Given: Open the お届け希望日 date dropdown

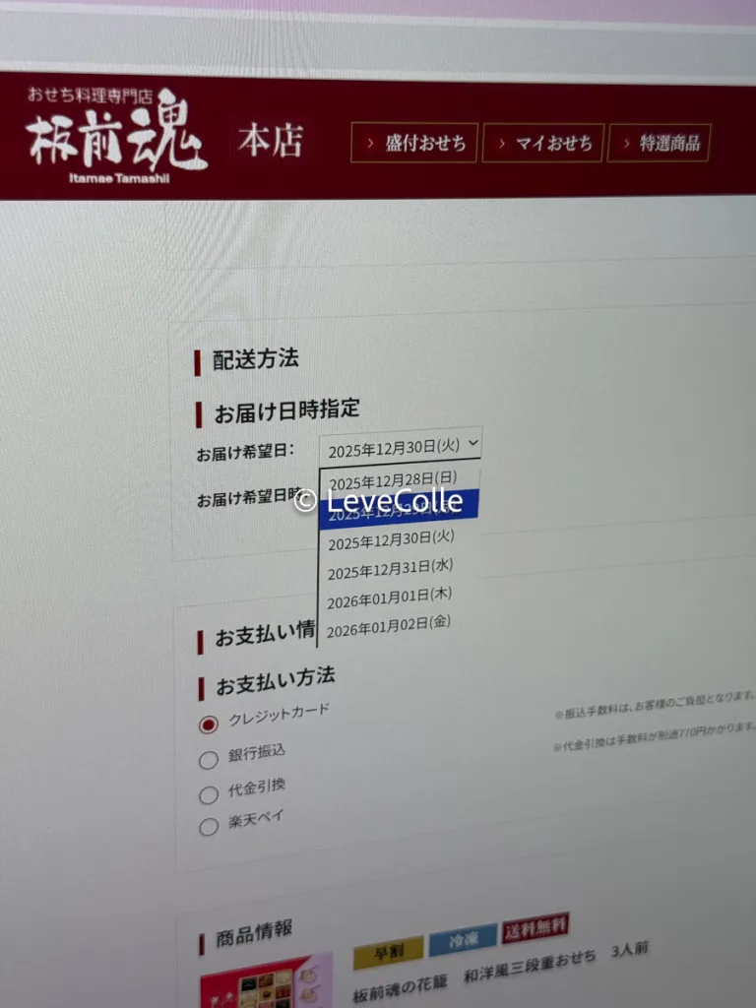Looking at the screenshot, I should (x=400, y=447).
